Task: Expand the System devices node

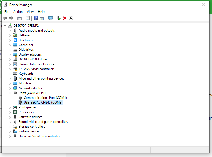Action: (10, 131)
